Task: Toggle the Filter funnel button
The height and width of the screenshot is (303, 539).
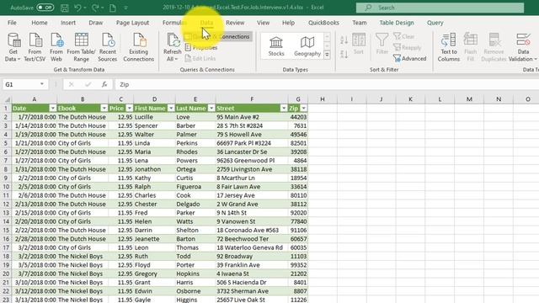Action: point(382,44)
